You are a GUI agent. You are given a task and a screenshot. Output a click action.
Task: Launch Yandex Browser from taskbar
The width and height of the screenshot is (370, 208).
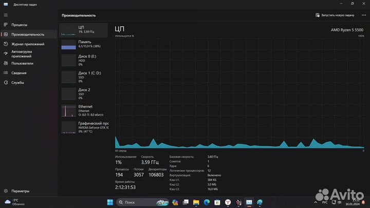228,202
